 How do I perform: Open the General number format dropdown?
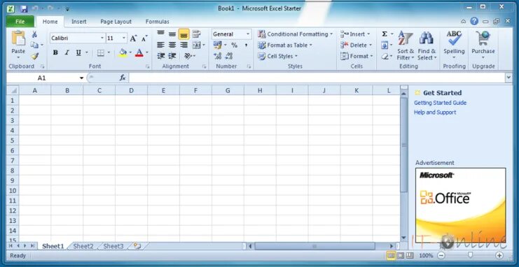coord(247,34)
